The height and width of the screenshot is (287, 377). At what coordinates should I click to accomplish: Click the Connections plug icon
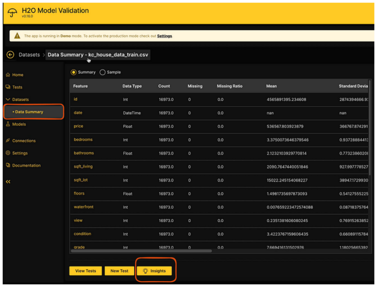tap(8, 141)
